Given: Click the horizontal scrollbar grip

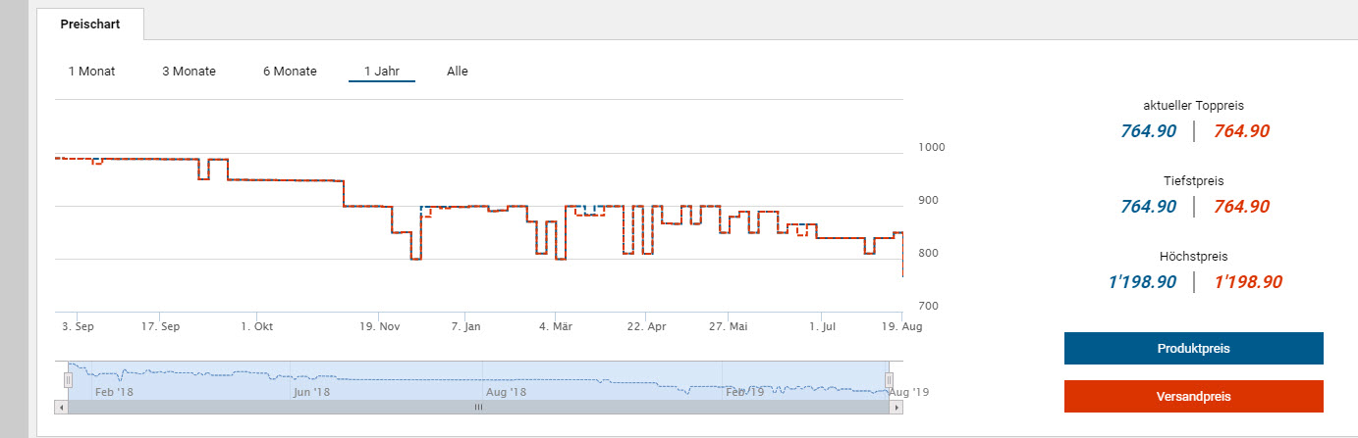Looking at the screenshot, I should point(479,407).
